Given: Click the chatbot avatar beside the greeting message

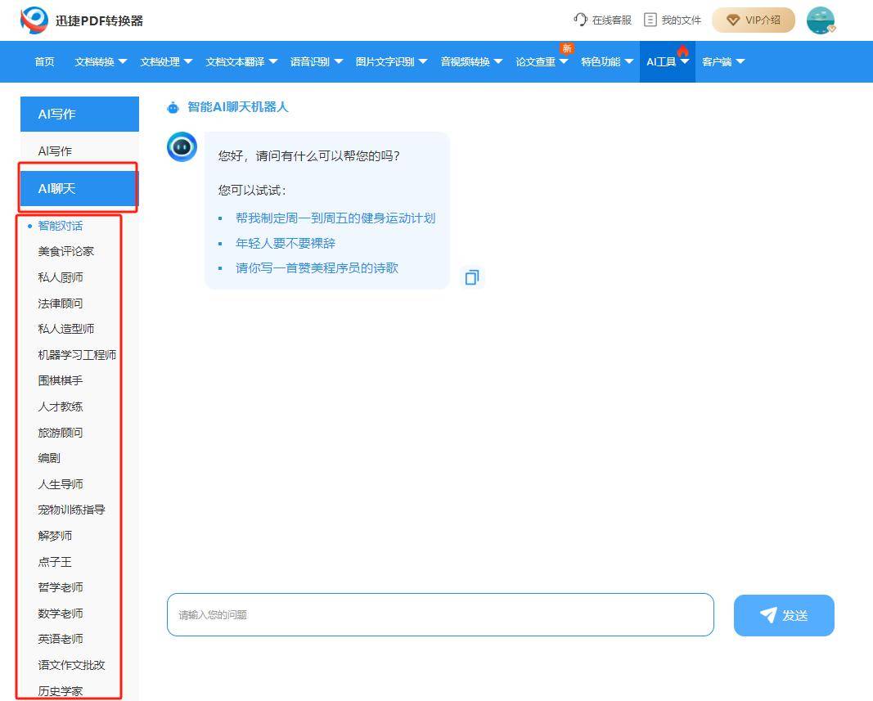Looking at the screenshot, I should click(x=182, y=147).
